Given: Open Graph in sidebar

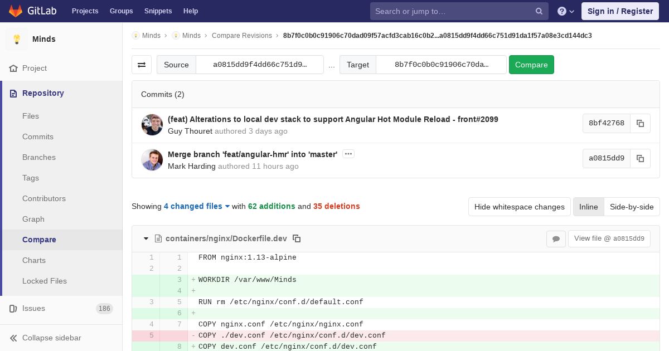Looking at the screenshot, I should pyautogui.click(x=33, y=219).
